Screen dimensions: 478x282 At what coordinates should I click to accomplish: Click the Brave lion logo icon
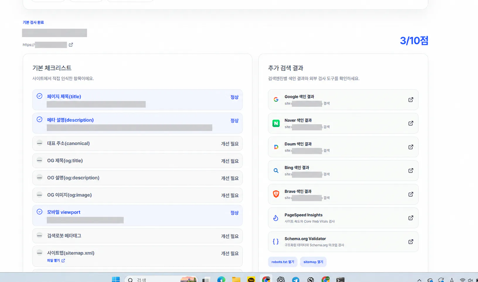pos(276,194)
